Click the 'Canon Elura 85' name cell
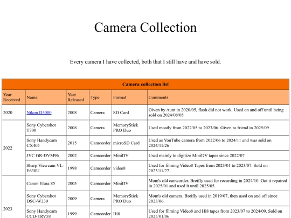 click(46, 184)
